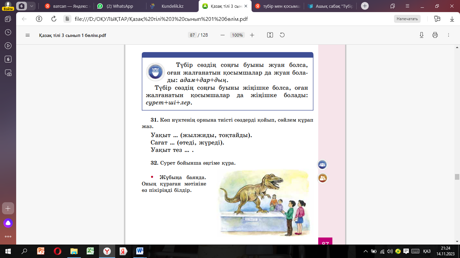Switch the ҚАЗ keyboard language indicator
The height and width of the screenshot is (258, 460).
tap(427, 251)
